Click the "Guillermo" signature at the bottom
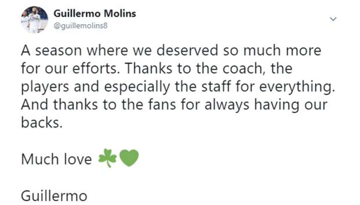This screenshot has height=205, width=360. [54, 196]
